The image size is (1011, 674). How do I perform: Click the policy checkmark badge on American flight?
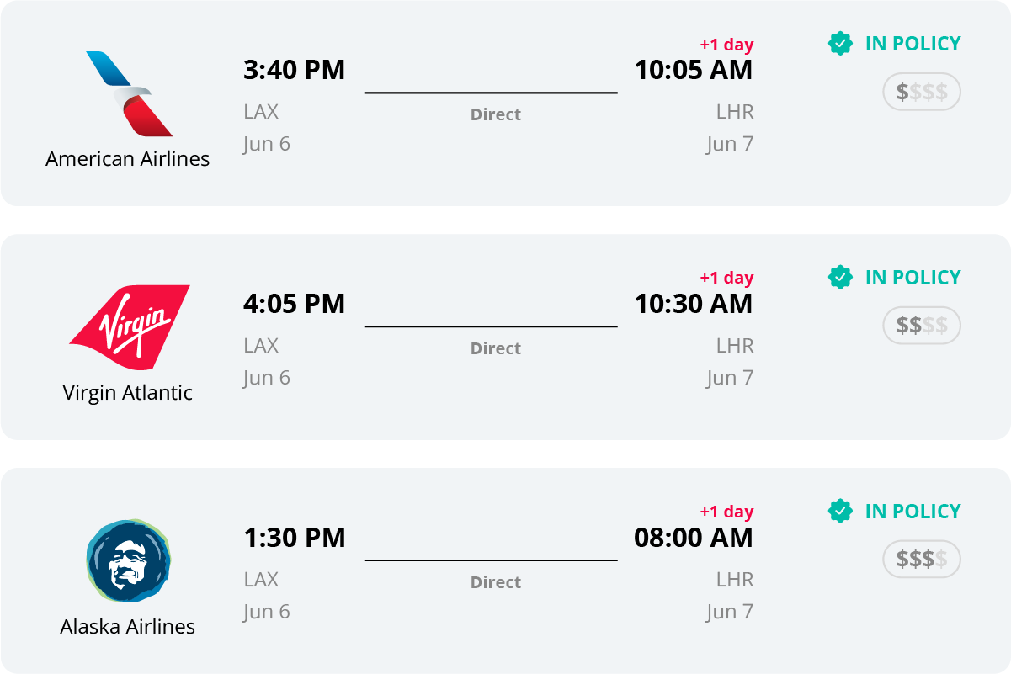point(840,44)
